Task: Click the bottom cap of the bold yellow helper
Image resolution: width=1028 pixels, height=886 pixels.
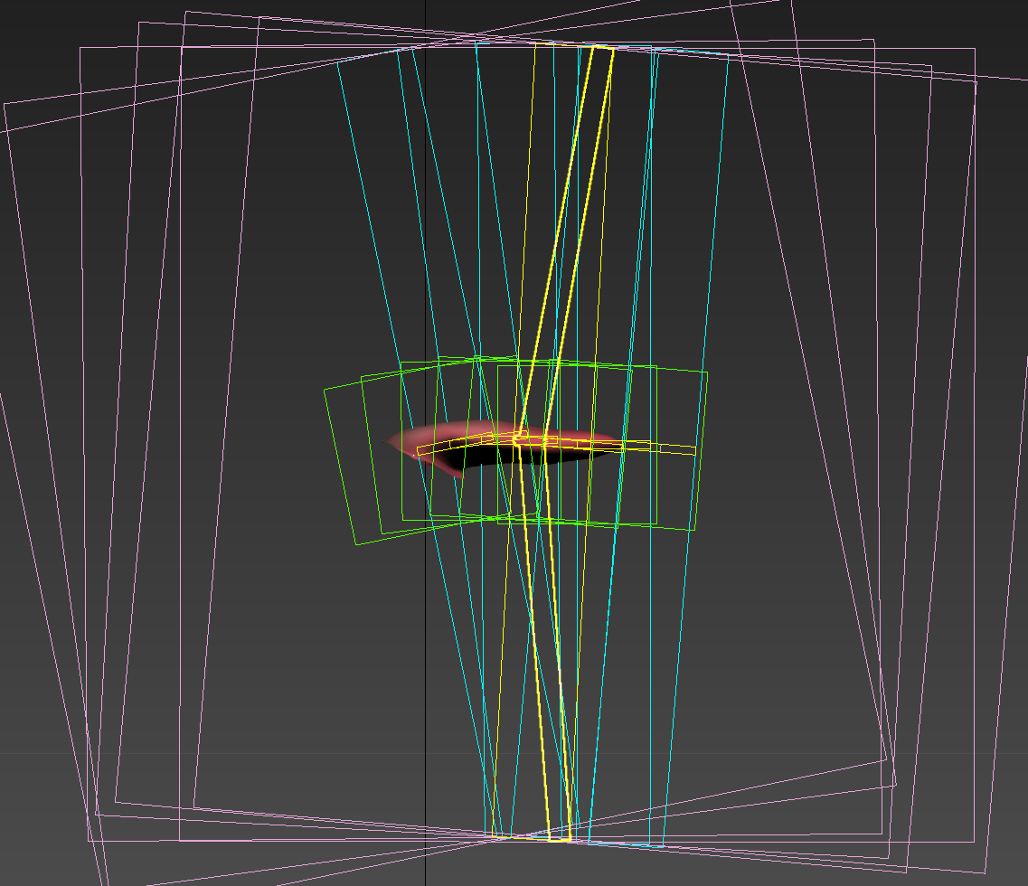Action: (560, 840)
